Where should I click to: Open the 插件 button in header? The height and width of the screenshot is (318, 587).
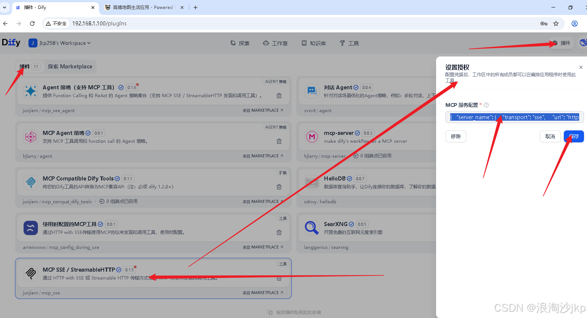pyautogui.click(x=561, y=43)
